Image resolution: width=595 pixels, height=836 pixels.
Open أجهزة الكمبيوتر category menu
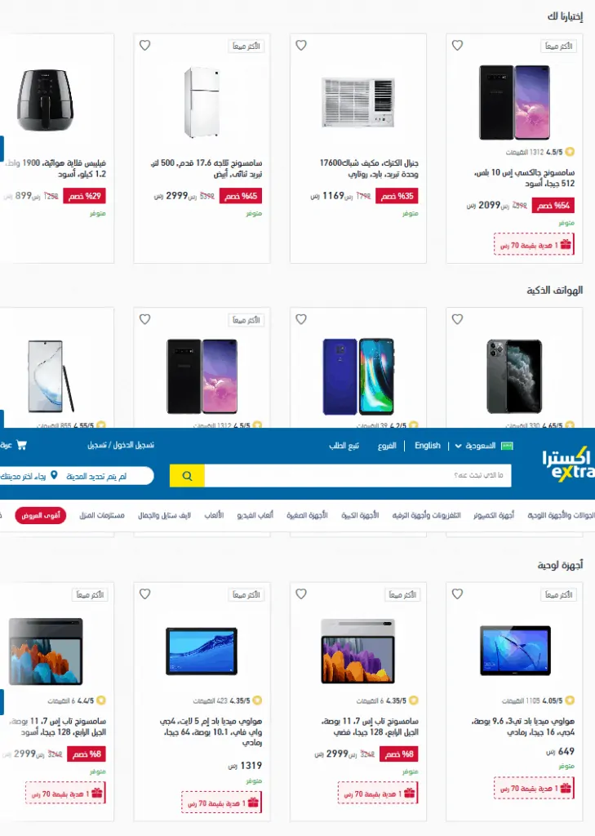[x=494, y=515]
